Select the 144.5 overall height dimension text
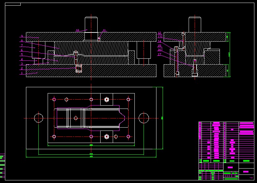This screenshot has width=257, height=183. [x=229, y=55]
